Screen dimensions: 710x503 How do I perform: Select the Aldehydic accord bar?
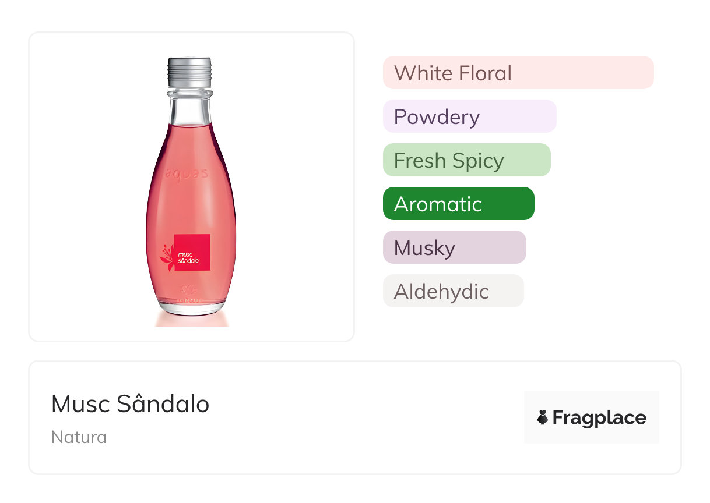453,291
